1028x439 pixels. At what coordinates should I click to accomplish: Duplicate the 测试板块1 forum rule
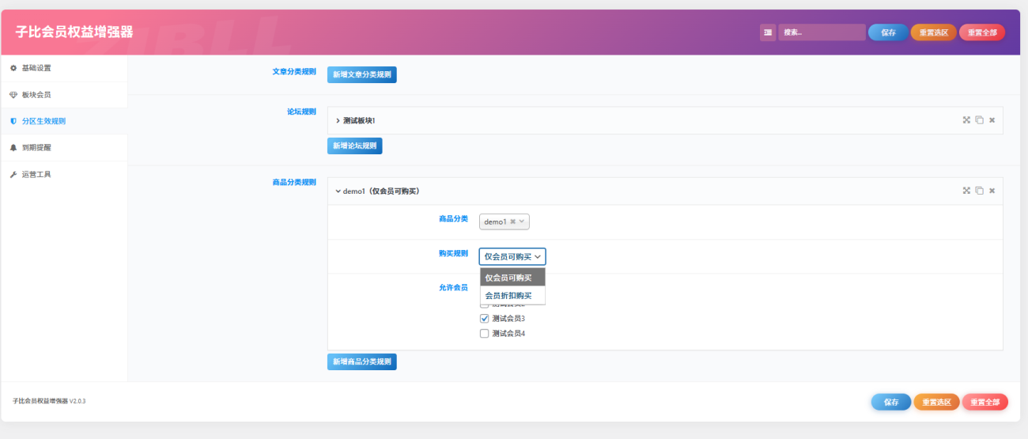point(979,120)
